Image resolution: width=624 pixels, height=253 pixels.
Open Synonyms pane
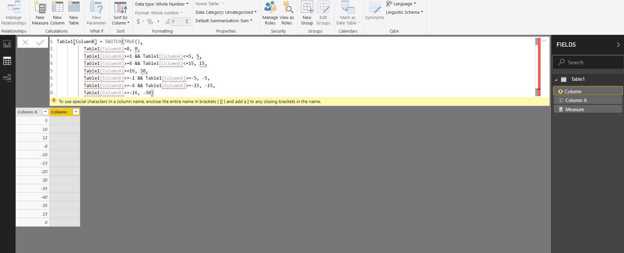tap(374, 11)
